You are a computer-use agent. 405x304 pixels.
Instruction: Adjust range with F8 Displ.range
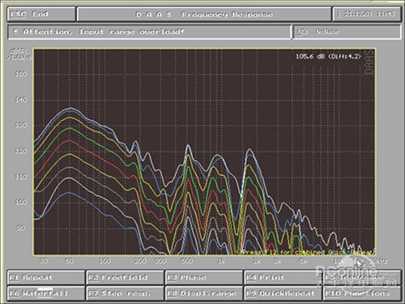click(x=204, y=293)
